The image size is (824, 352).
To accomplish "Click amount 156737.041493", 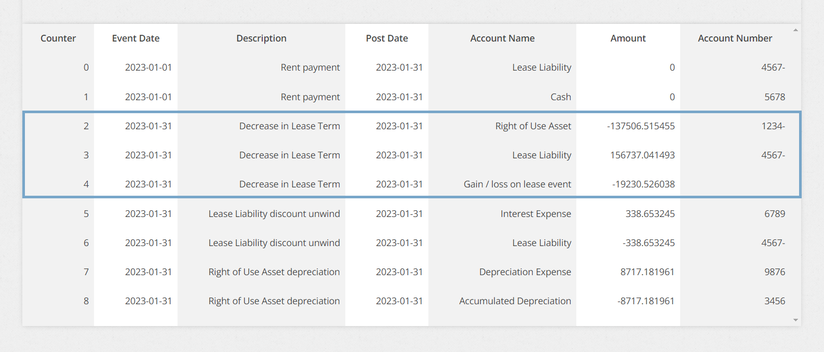I will tap(642, 155).
